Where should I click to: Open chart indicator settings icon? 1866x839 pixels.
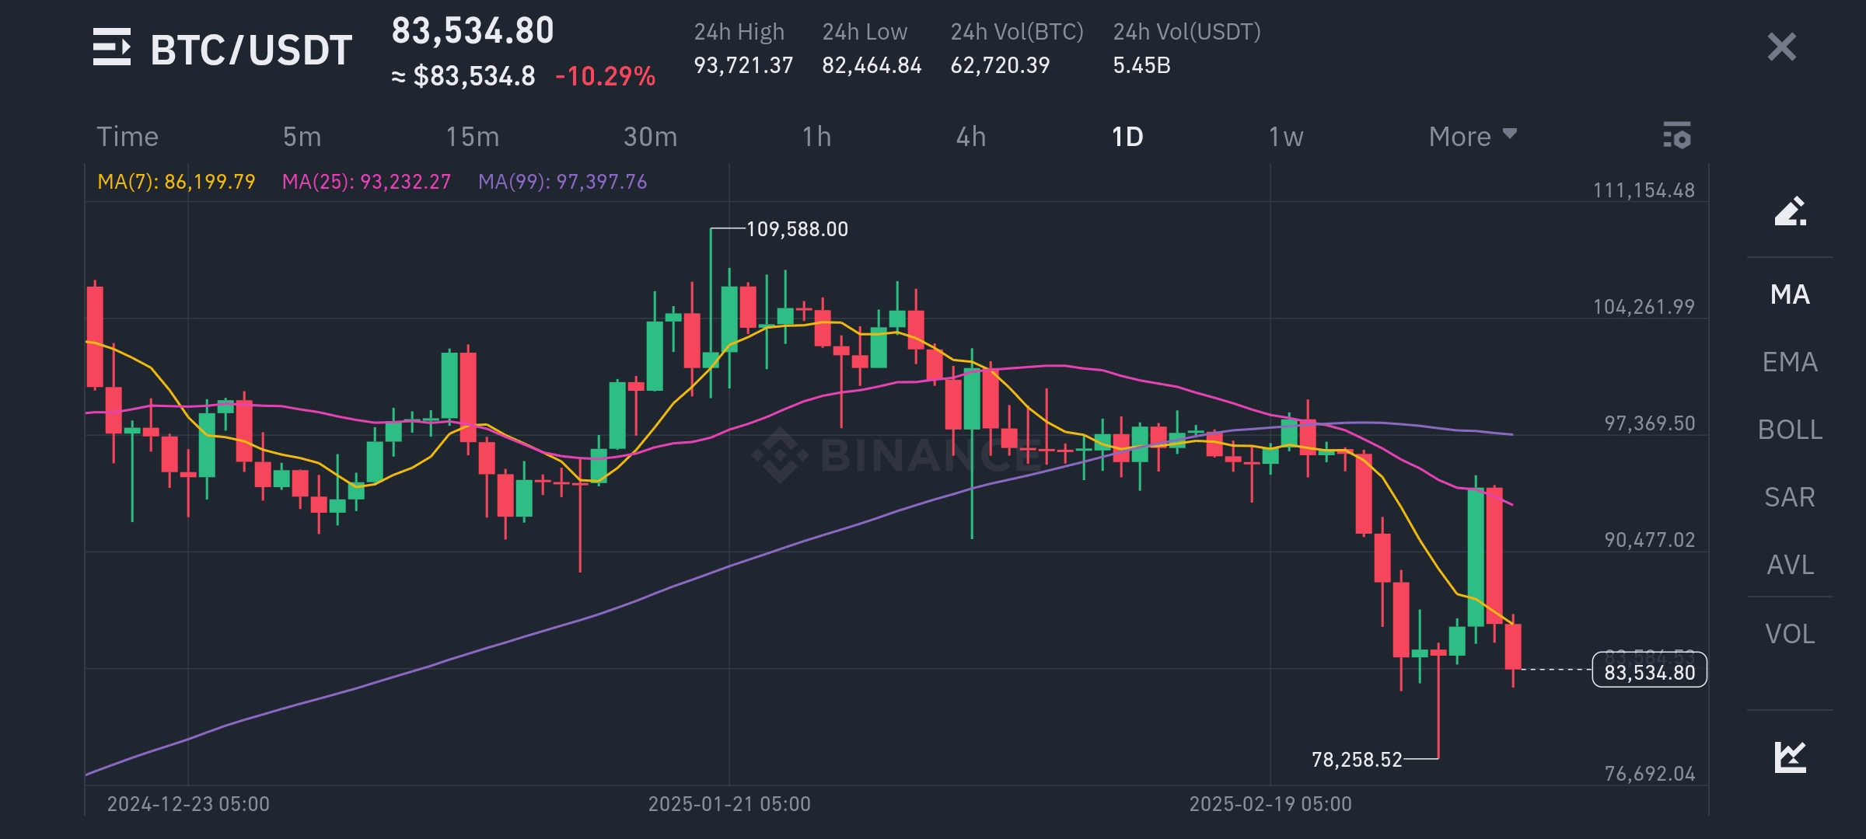1676,136
